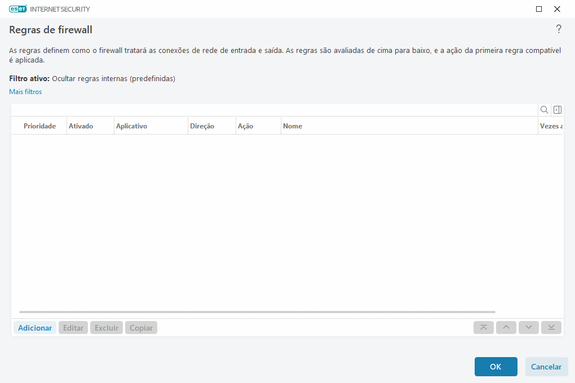Open the search field for firewall rules

[544, 109]
